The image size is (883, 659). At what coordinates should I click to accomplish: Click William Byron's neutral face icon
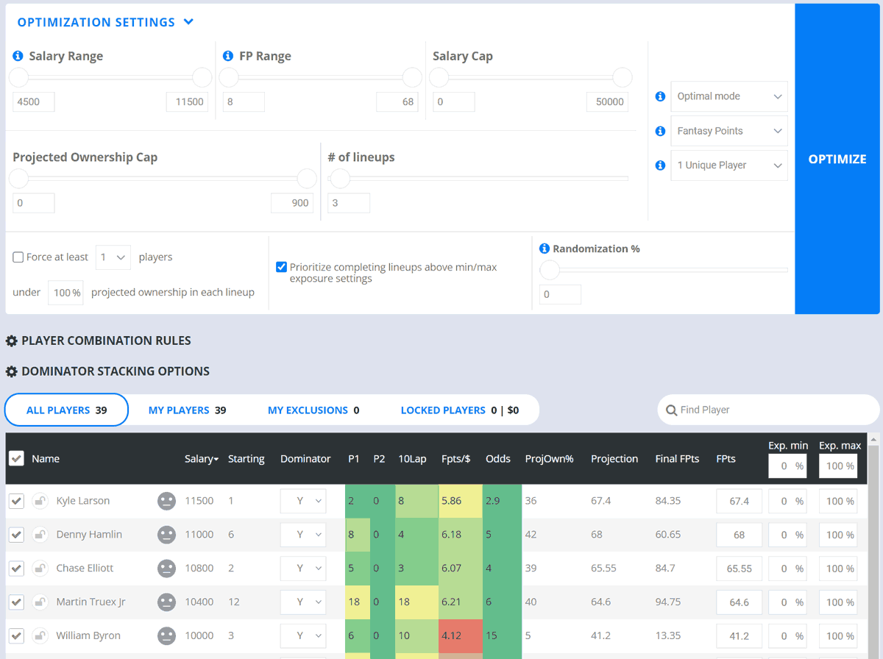(x=167, y=636)
